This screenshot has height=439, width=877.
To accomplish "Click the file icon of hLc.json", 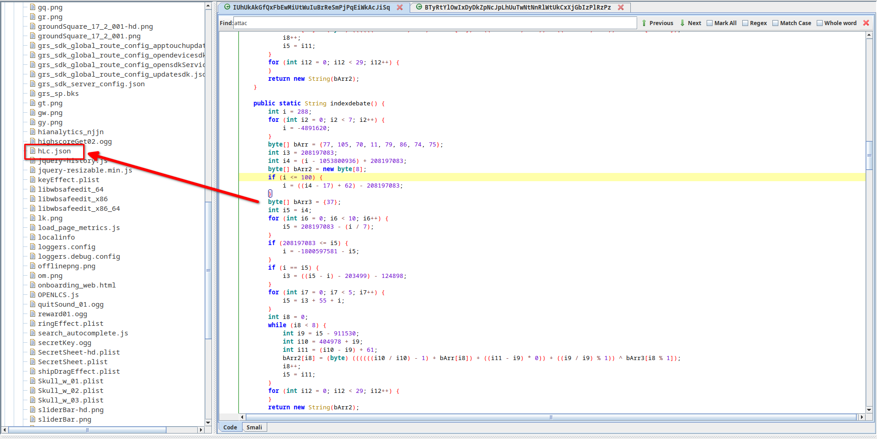I will click(x=33, y=151).
